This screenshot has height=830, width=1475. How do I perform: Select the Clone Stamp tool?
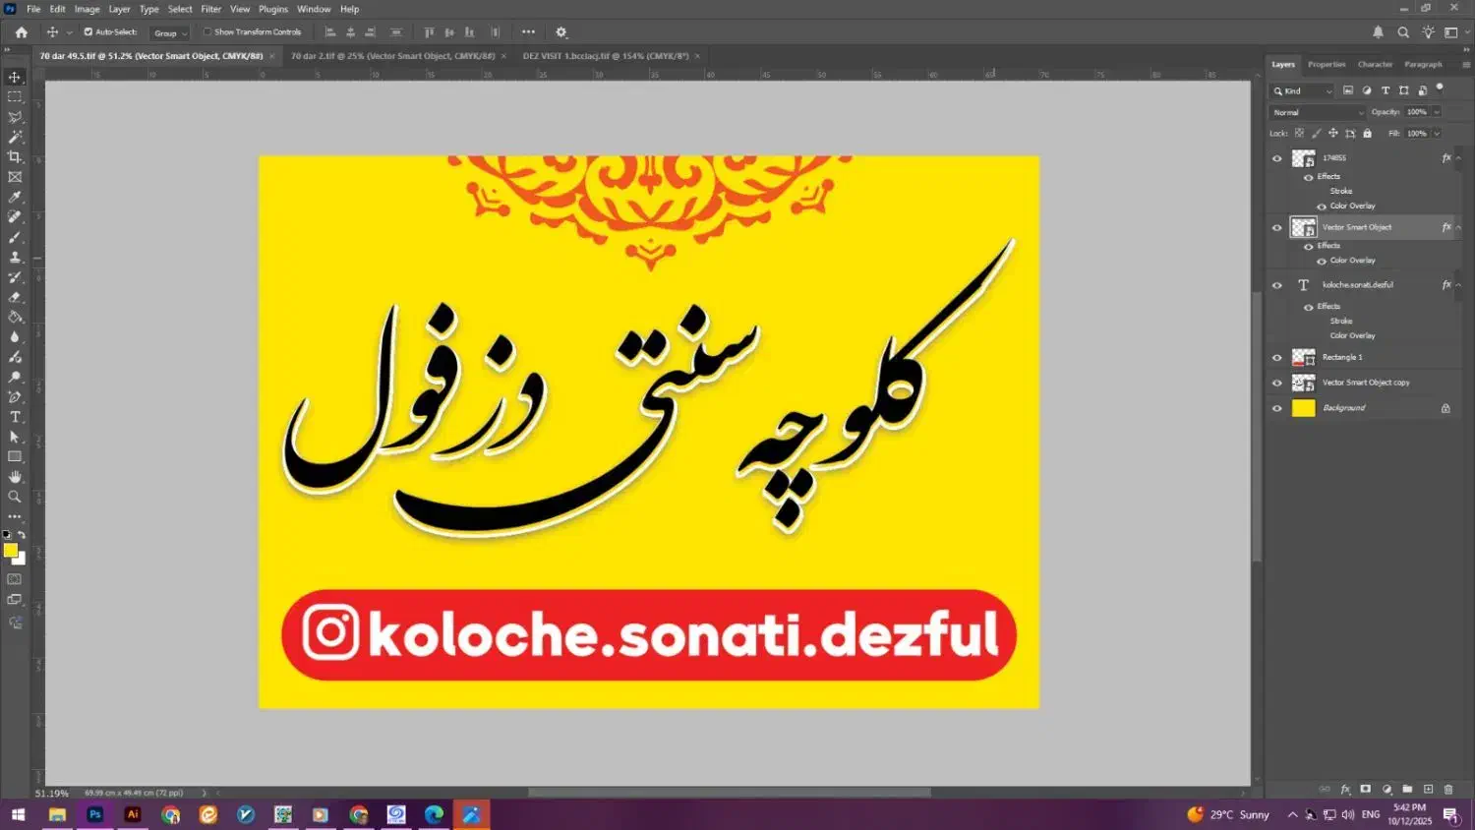pos(15,257)
